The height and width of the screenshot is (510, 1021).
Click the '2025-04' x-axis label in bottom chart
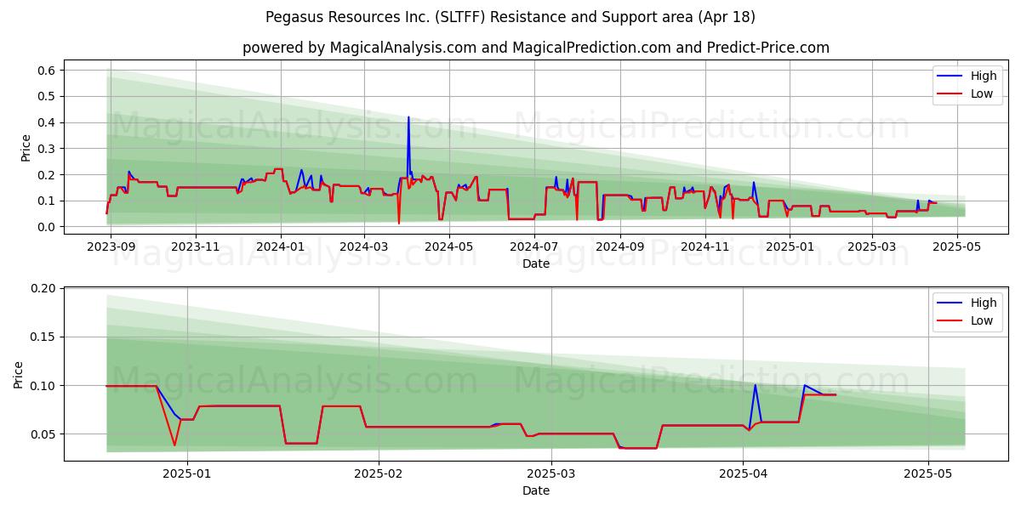(x=744, y=473)
